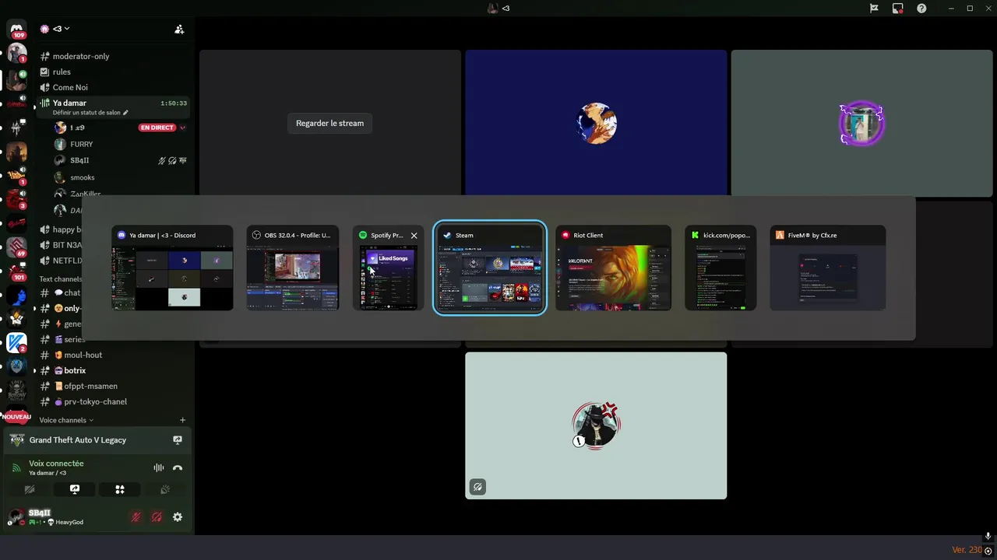The height and width of the screenshot is (560, 997).
Task: Collapse the Voice channels category
Action: click(66, 420)
